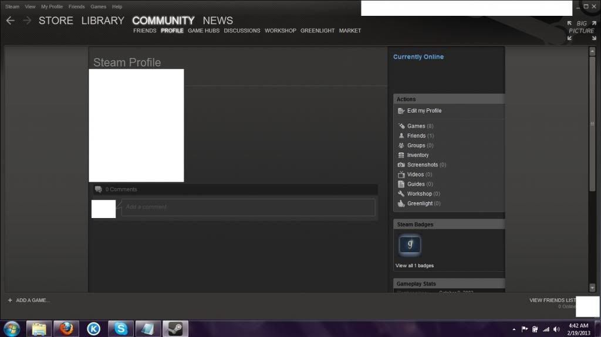The image size is (601, 337).
Task: Open the Games menu in menu bar
Action: [99, 6]
